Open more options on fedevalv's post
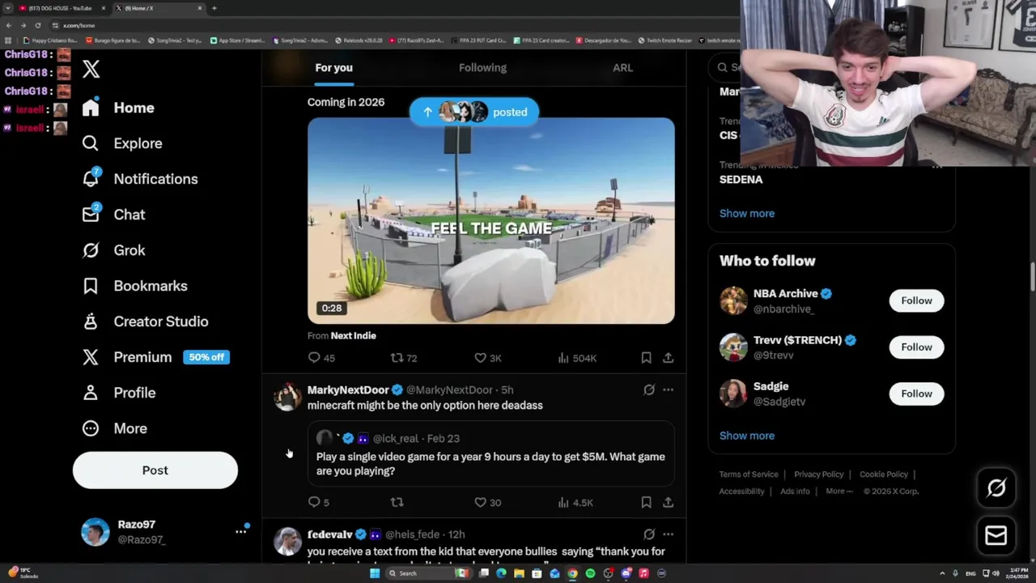Screen dimensions: 1036x583 click(x=668, y=534)
